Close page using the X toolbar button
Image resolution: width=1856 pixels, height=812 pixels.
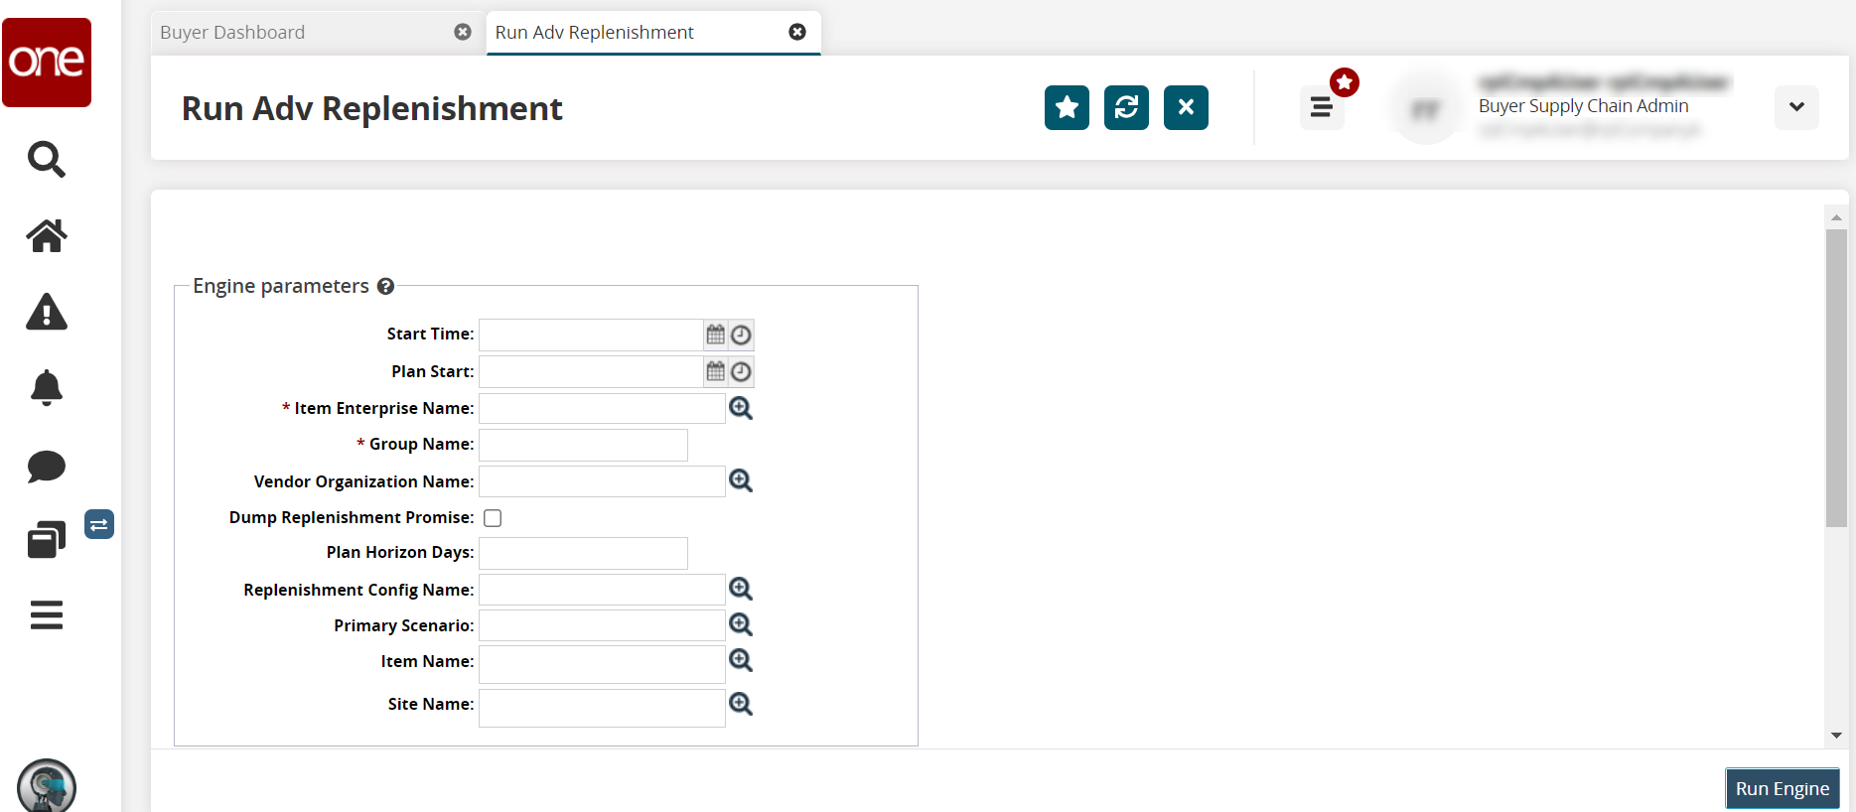1186,107
